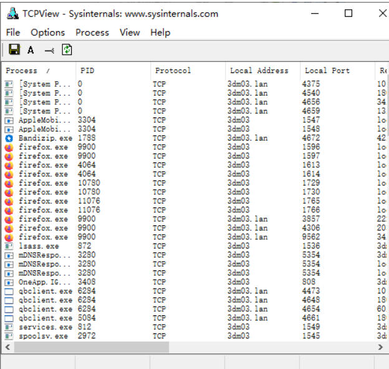Select the lsass.exe process icon

click(x=9, y=246)
